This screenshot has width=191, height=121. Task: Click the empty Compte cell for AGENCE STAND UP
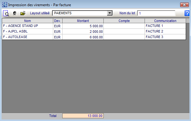point(124,26)
